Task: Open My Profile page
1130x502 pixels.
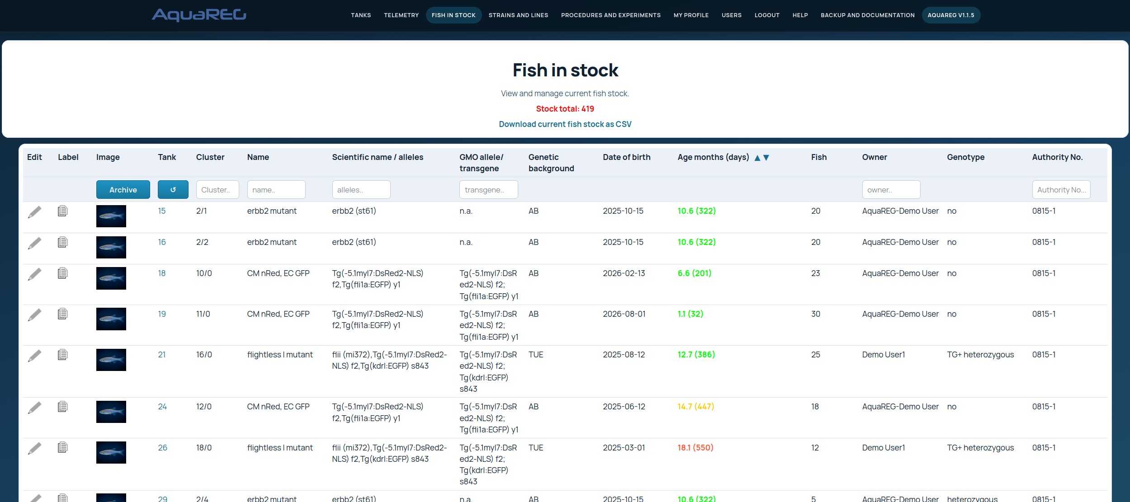Action: click(x=691, y=15)
